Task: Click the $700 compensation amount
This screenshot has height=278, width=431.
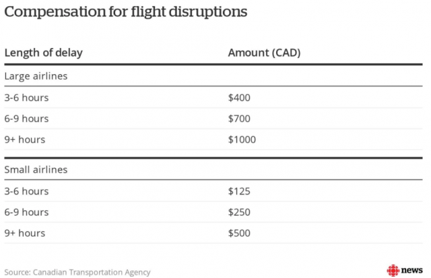Action: (x=239, y=119)
